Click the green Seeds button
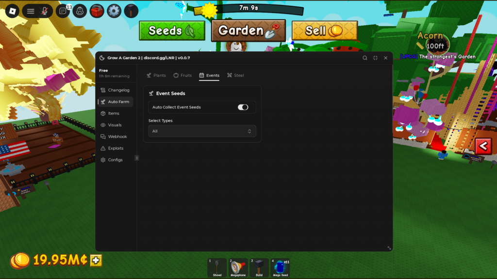Viewport: 497px width, 279px height. (x=172, y=31)
